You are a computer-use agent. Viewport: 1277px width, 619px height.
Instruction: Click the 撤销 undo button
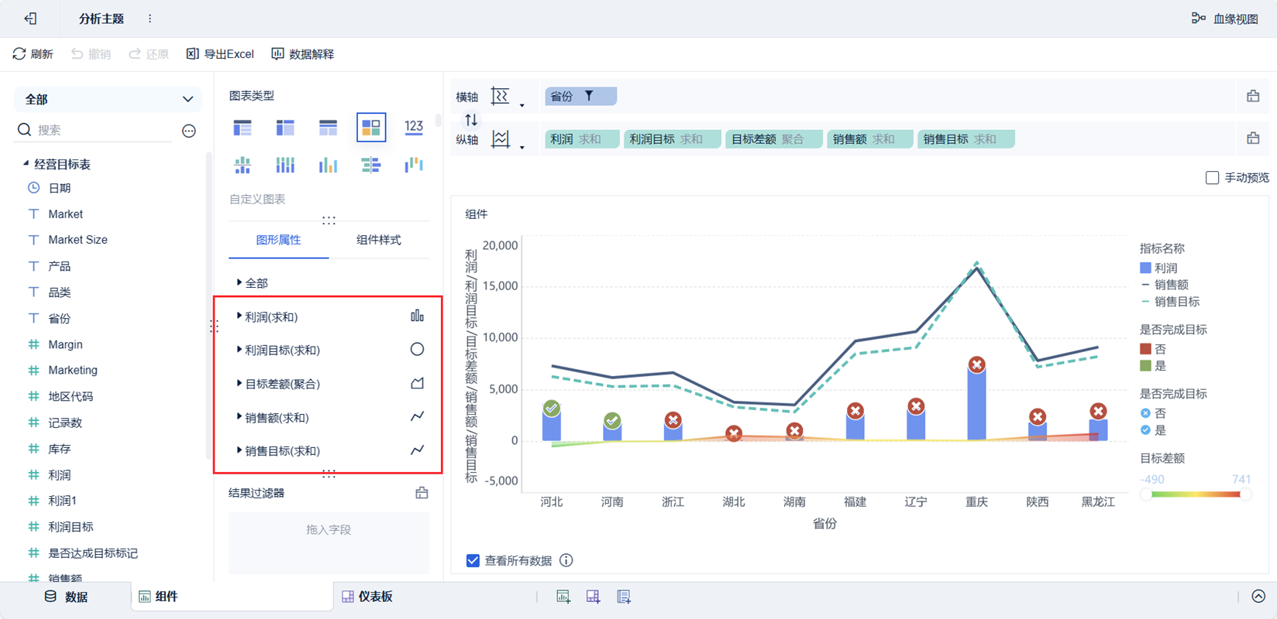tap(91, 54)
